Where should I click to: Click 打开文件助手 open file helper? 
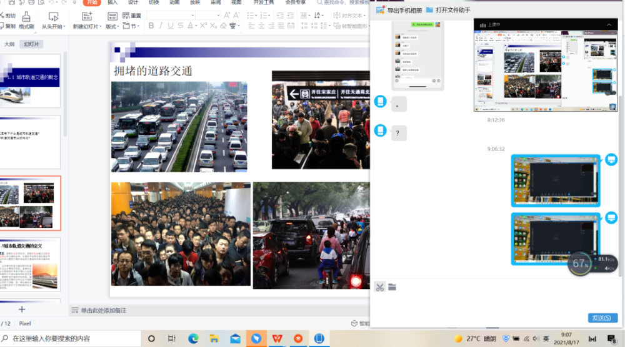point(448,10)
